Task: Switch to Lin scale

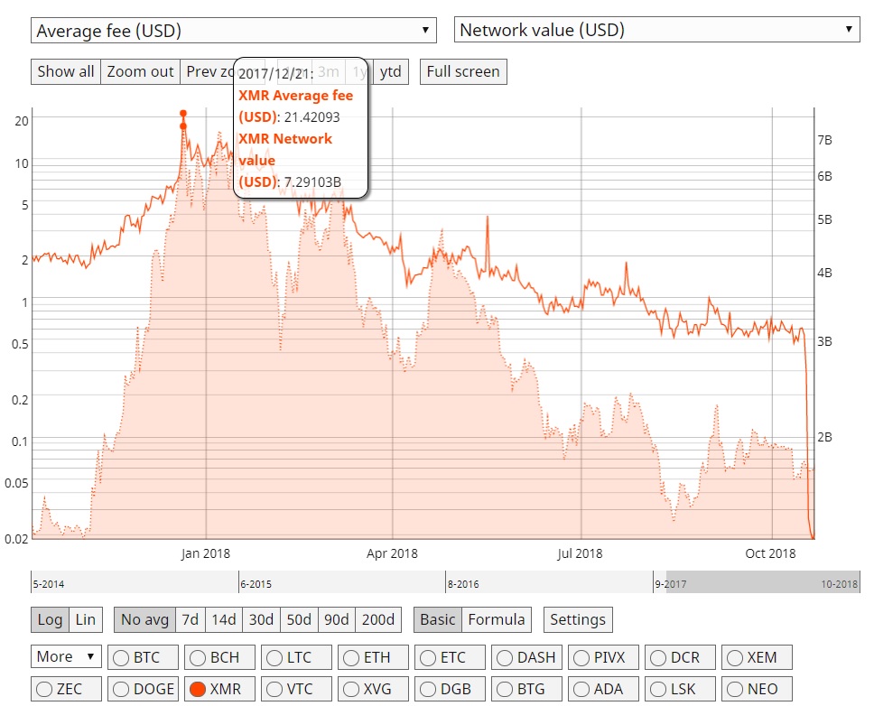Action: coord(86,619)
